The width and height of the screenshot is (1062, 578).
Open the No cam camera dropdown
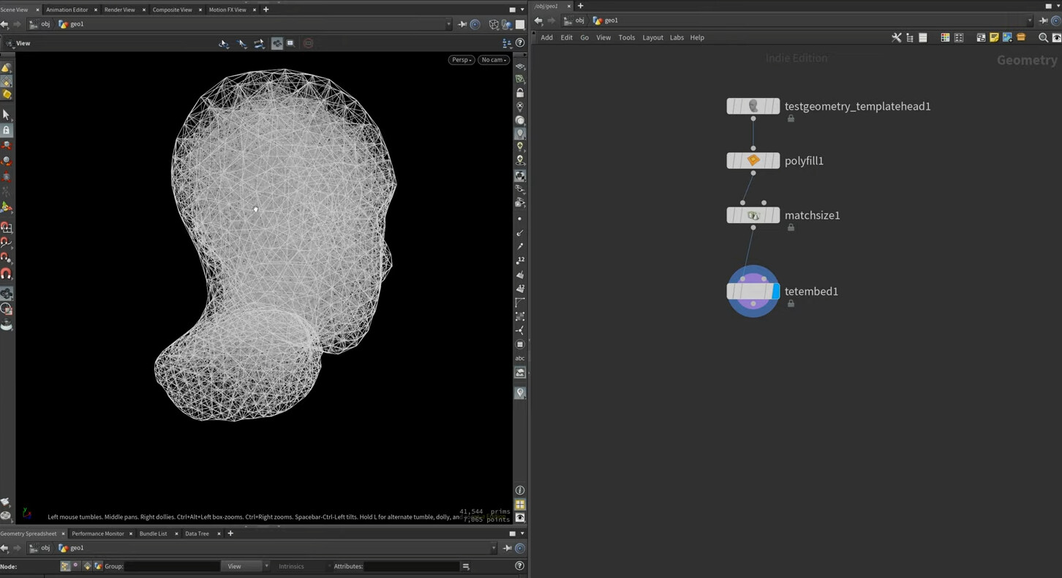(x=494, y=60)
